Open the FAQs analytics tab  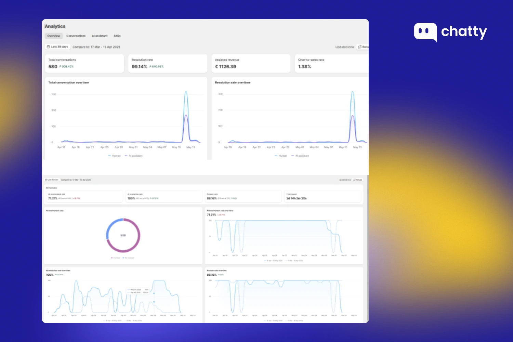(x=117, y=36)
